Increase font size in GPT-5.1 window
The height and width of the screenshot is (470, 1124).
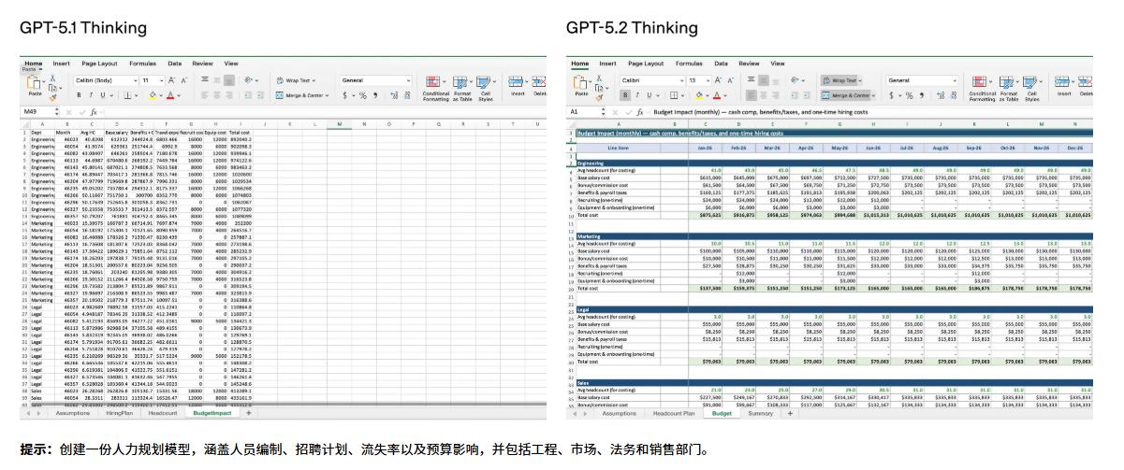point(171,80)
